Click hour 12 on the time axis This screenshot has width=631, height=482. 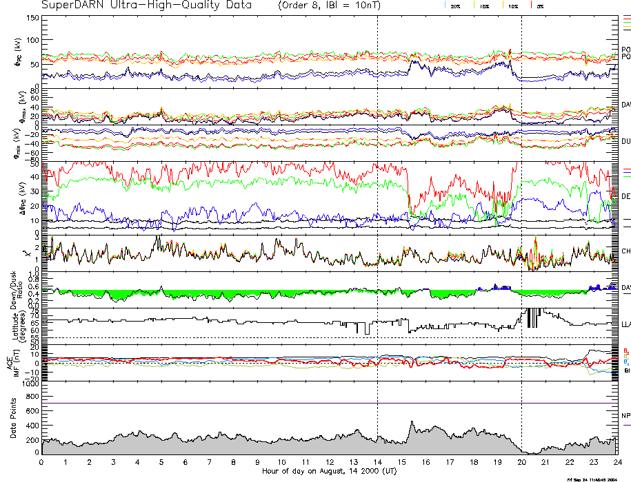coord(330,463)
